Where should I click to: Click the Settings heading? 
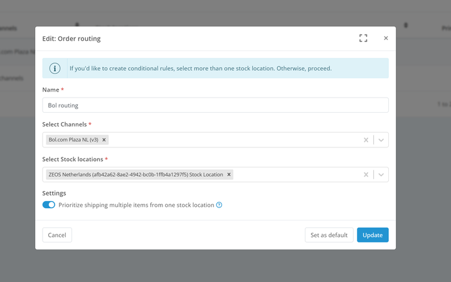[54, 193]
